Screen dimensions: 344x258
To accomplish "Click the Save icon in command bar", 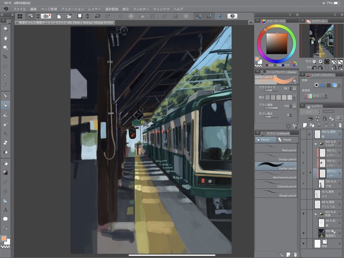I will pos(79,16).
